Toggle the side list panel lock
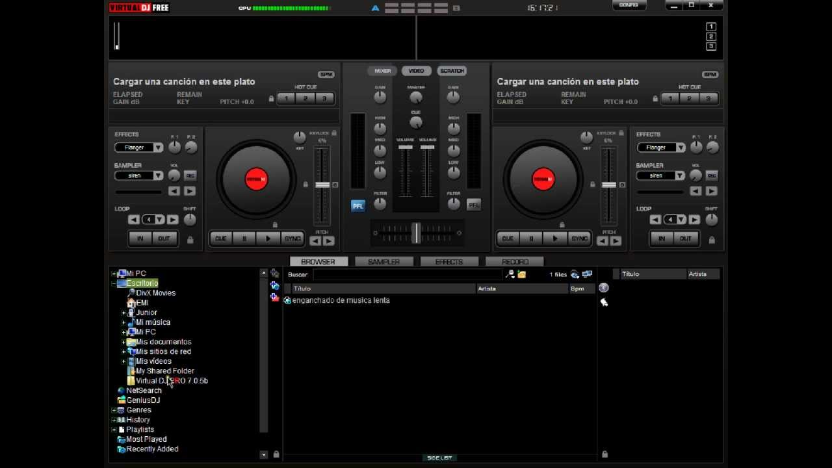 tap(604, 454)
